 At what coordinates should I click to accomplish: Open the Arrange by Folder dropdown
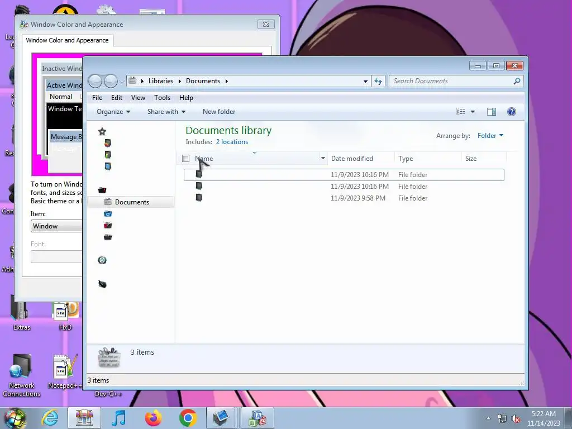490,136
